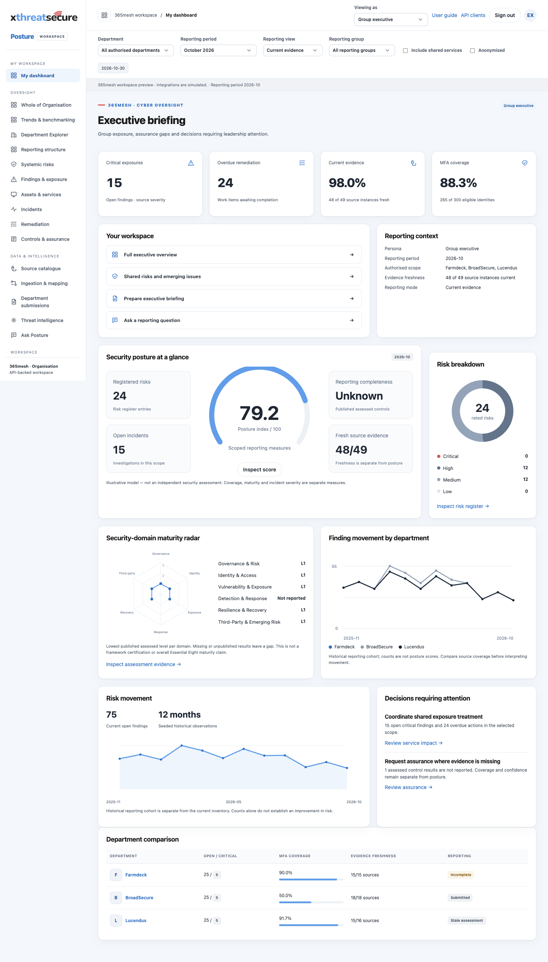Enable Include shared services checkbox
Screen dimensions: 548x962
405,50
